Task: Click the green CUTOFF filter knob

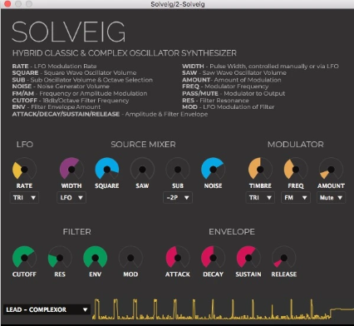Action: 24,258
